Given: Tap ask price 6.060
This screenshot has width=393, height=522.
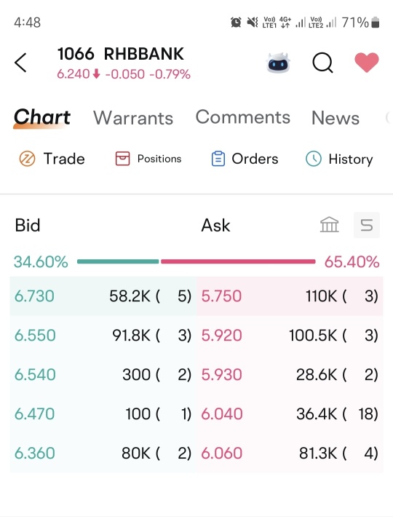Looking at the screenshot, I should point(222,453).
